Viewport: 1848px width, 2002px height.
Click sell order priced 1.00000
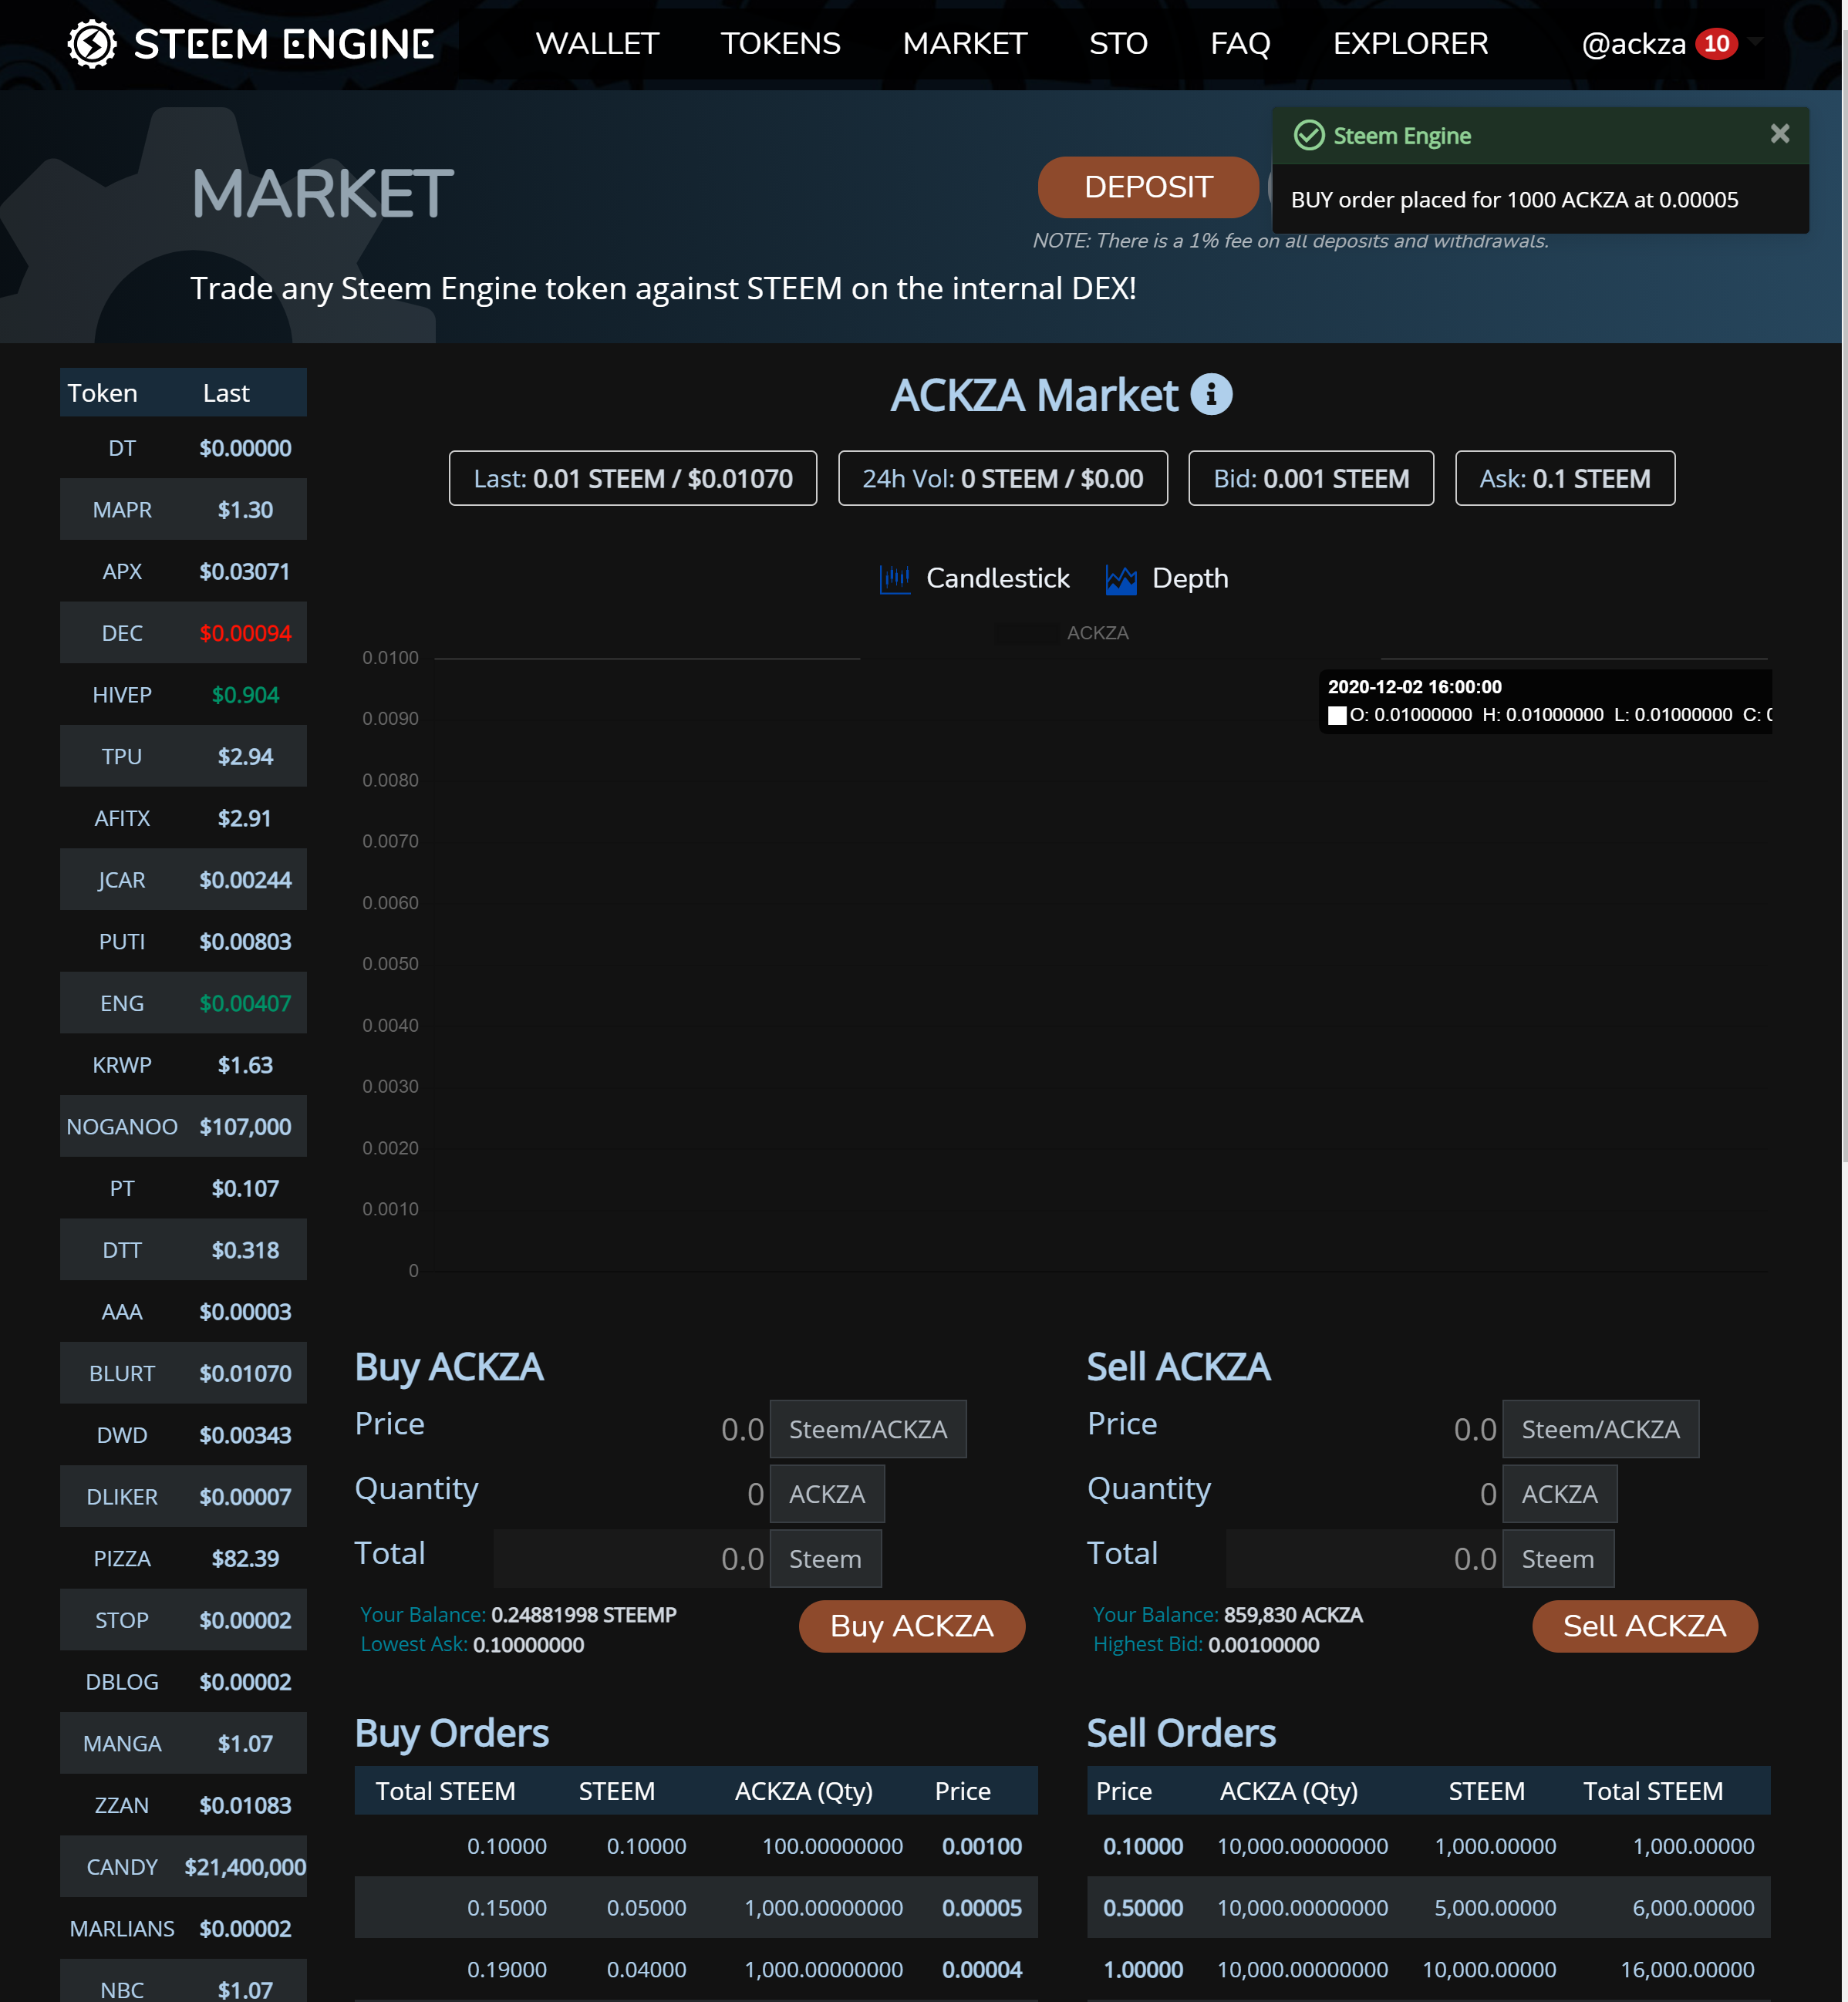[1429, 1970]
